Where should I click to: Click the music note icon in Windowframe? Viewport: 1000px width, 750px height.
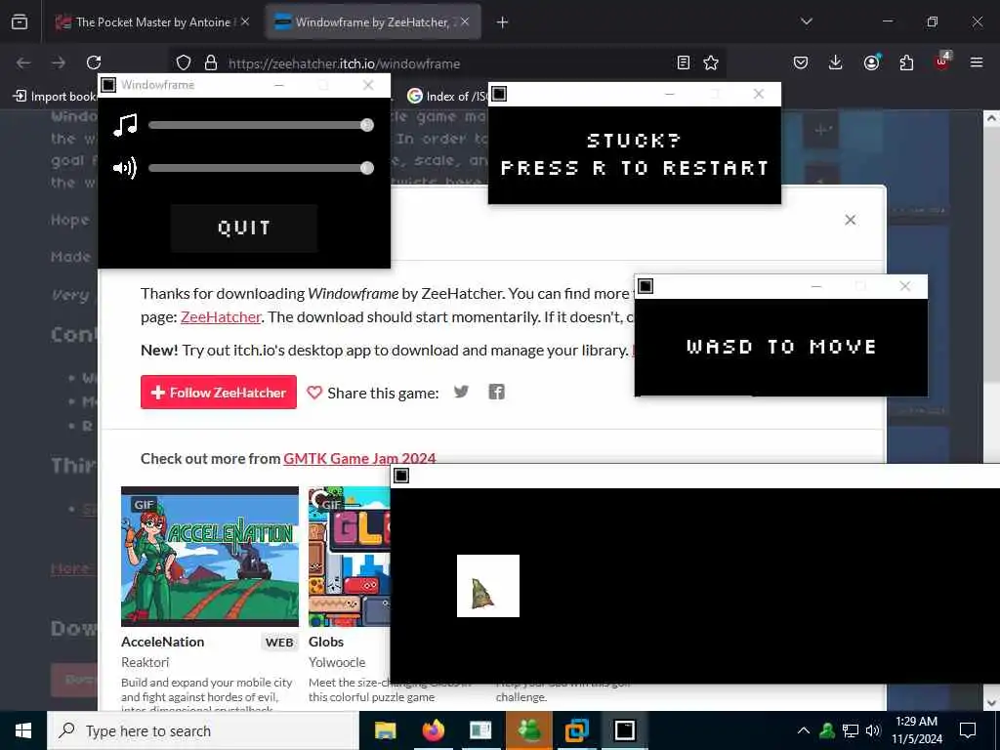[125, 124]
